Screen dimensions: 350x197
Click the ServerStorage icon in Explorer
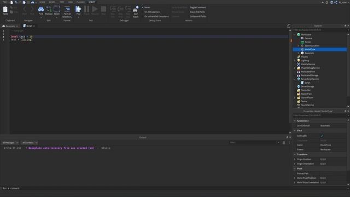(299, 86)
